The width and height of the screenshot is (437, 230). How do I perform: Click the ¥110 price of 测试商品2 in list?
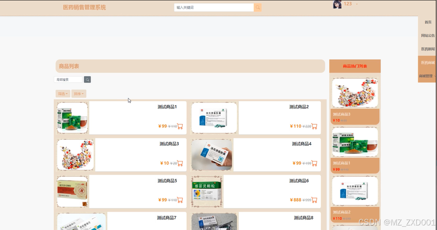(295, 126)
